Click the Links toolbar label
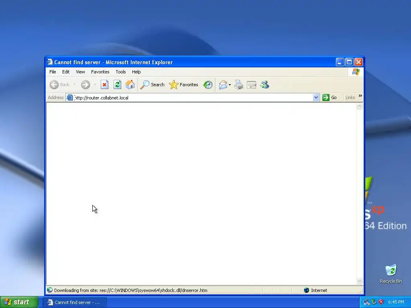Screen dimensions: 411x308 tap(350, 97)
